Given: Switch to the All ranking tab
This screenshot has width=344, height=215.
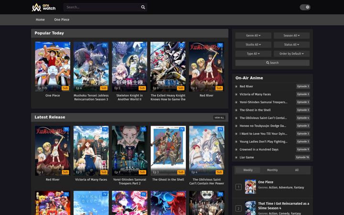Looking at the screenshot, I should [x=297, y=170].
